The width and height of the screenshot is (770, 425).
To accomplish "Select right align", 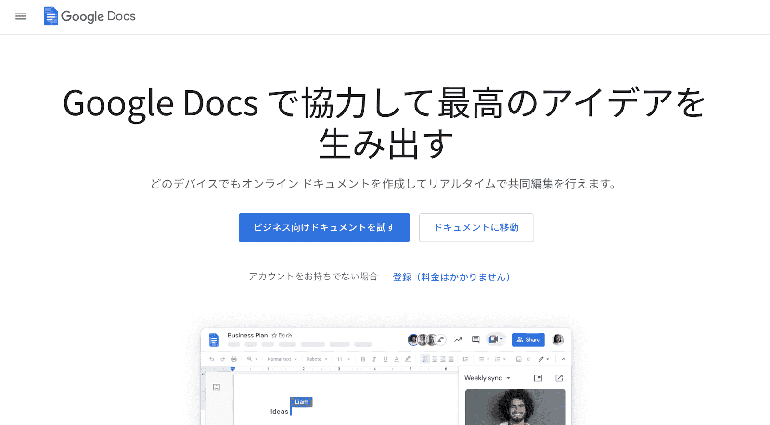I will 443,359.
